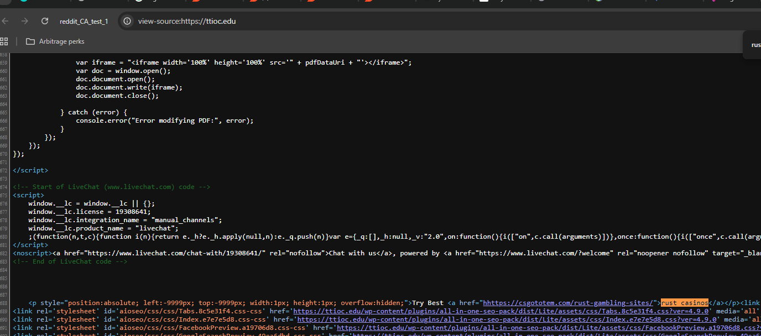Click the "} catch (error) {" line
Viewport: 761px width, 336px height.
pos(93,112)
